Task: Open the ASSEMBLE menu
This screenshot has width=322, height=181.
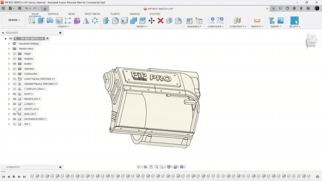Action: [x=194, y=26]
